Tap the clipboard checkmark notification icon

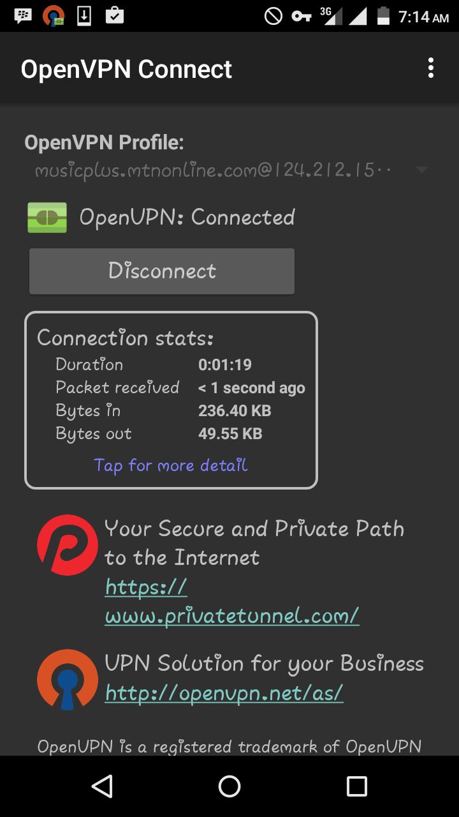tap(115, 15)
